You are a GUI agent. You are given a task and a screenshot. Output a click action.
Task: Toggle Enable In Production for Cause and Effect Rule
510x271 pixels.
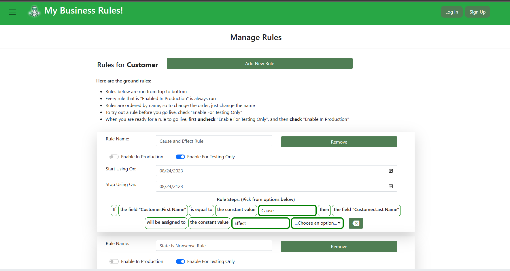(x=114, y=157)
